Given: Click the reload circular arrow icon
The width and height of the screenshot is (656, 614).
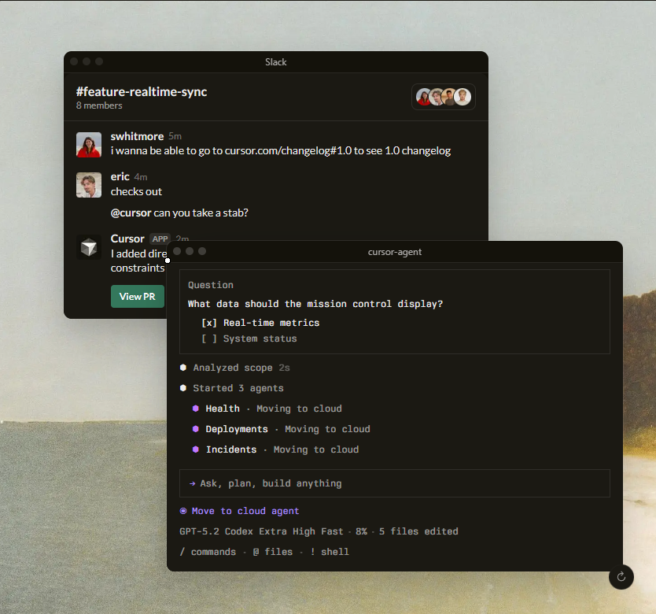Looking at the screenshot, I should 621,577.
